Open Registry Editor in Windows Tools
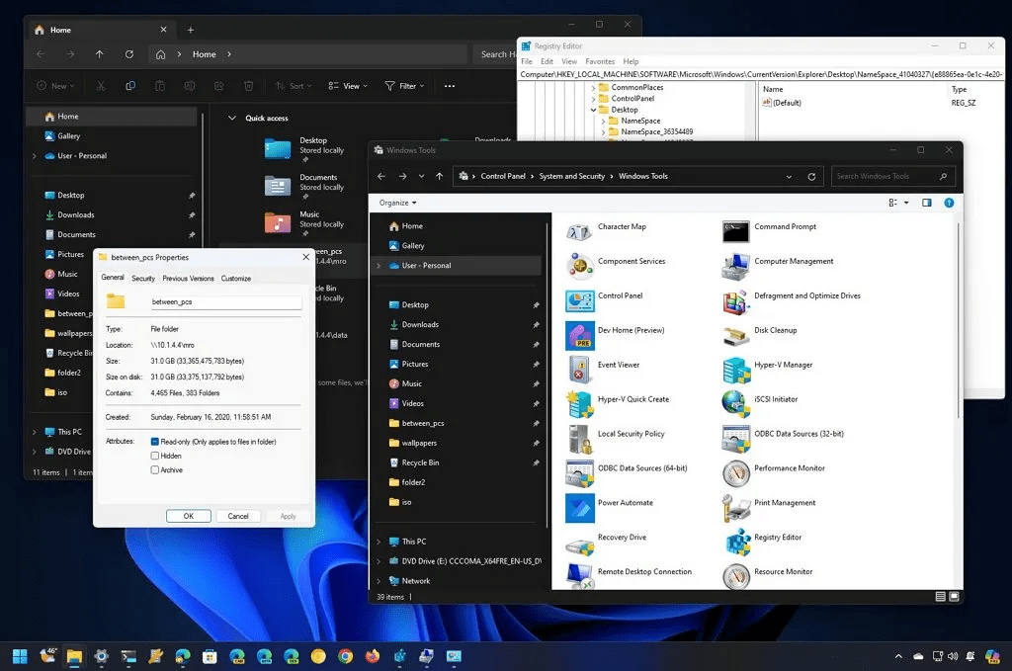This screenshot has width=1012, height=671. (736, 542)
